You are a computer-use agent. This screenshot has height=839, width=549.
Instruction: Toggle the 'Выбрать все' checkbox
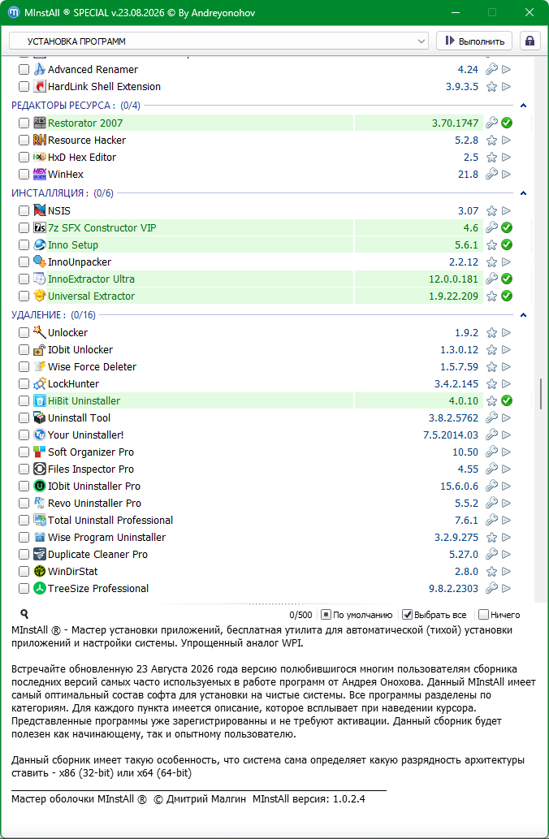(x=407, y=615)
